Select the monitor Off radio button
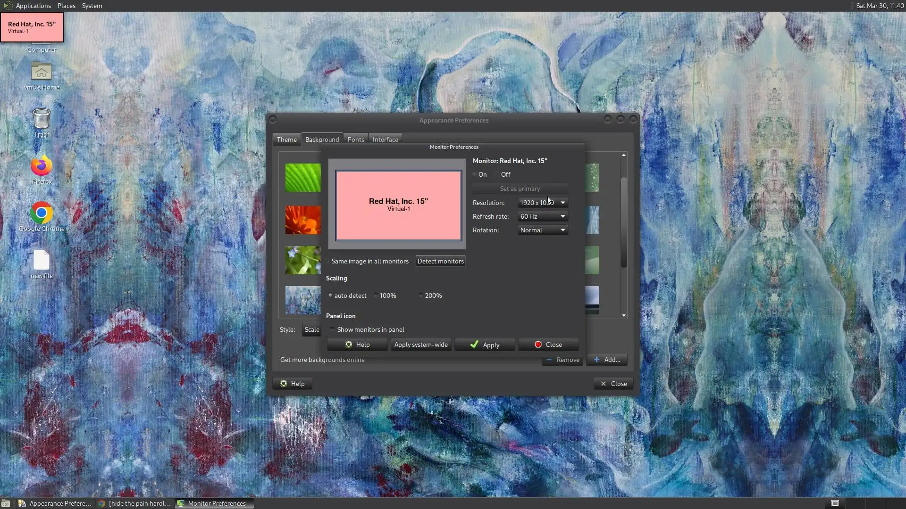This screenshot has height=509, width=906. pos(497,174)
